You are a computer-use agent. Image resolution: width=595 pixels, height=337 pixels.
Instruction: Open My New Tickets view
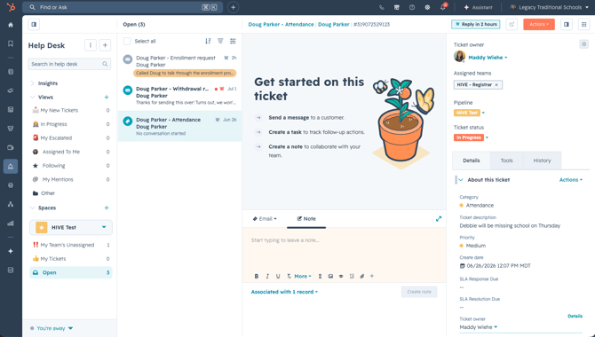[x=71, y=110]
